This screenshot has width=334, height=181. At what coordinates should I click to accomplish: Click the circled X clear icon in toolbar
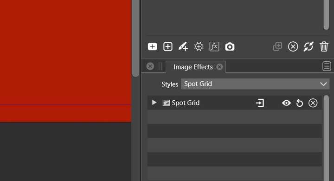(x=293, y=47)
